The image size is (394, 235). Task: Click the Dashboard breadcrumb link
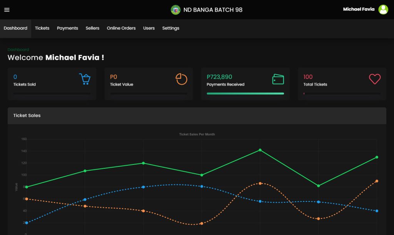tap(18, 50)
